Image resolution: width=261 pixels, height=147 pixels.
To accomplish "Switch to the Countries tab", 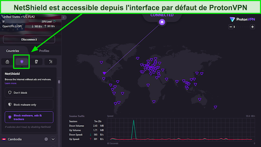I will click(x=13, y=51).
